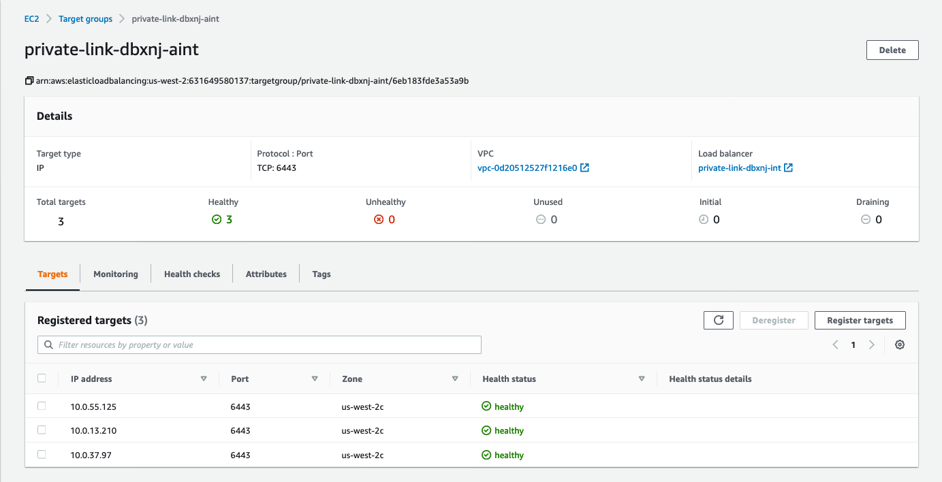This screenshot has height=482, width=942.
Task: Open Target groups breadcrumb link
Action: pyautogui.click(x=86, y=19)
